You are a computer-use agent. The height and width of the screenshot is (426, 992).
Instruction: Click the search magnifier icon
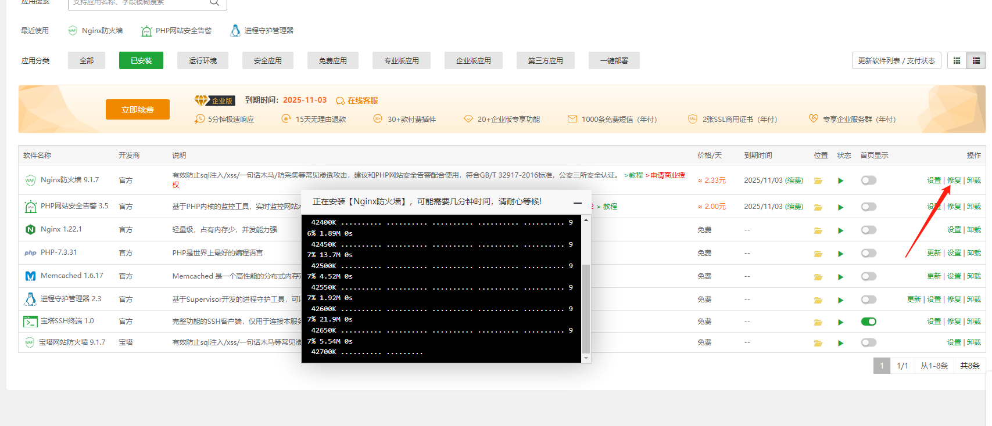click(x=214, y=2)
